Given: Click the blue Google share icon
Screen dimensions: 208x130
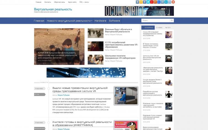Looking at the screenshot, I should [159, 2].
